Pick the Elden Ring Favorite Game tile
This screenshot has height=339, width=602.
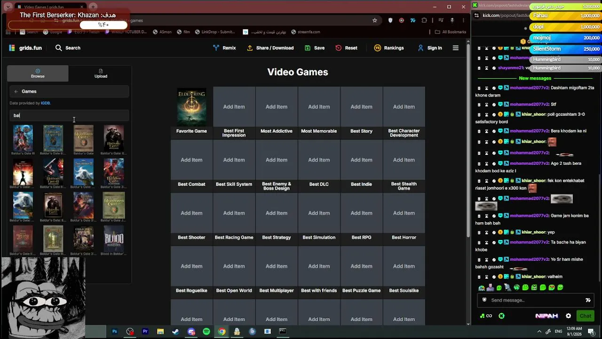(x=191, y=107)
